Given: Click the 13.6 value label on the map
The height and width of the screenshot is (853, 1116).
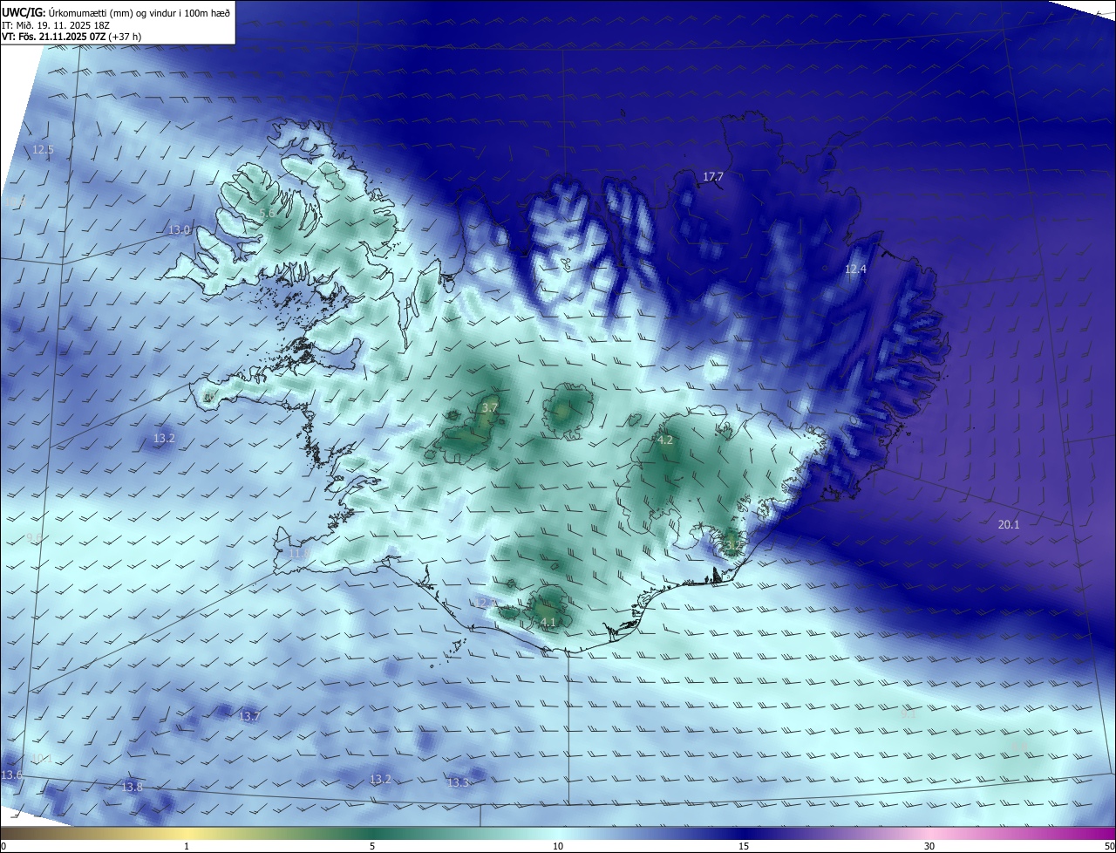Looking at the screenshot, I should click(x=11, y=775).
